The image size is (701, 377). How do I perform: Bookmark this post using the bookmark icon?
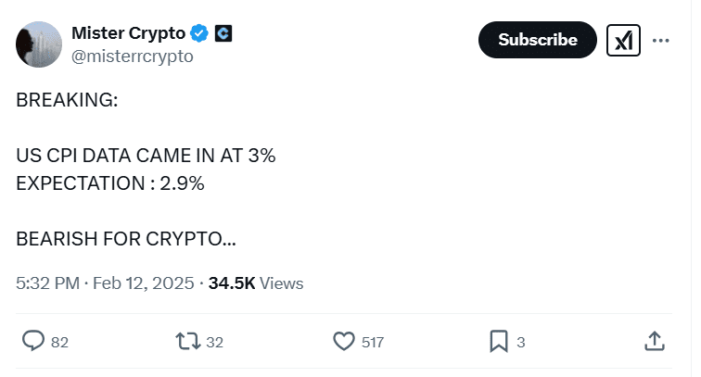coord(499,342)
